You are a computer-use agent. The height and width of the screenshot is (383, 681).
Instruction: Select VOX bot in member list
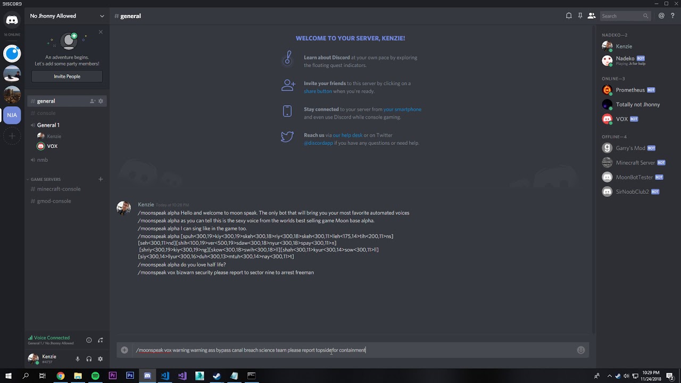coord(636,119)
